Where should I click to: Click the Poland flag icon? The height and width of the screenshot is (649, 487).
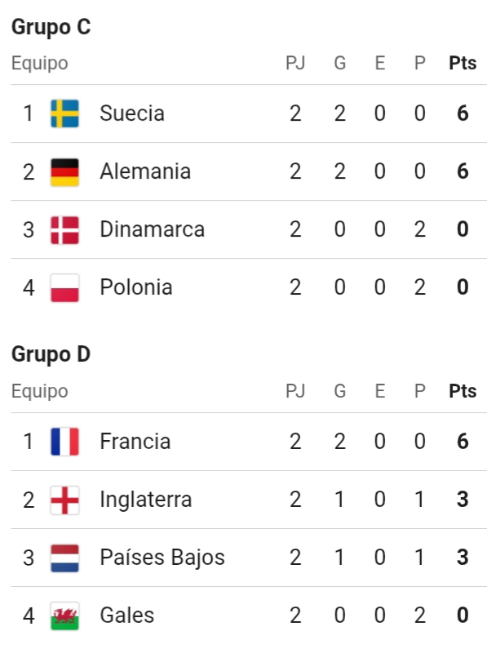tap(64, 287)
